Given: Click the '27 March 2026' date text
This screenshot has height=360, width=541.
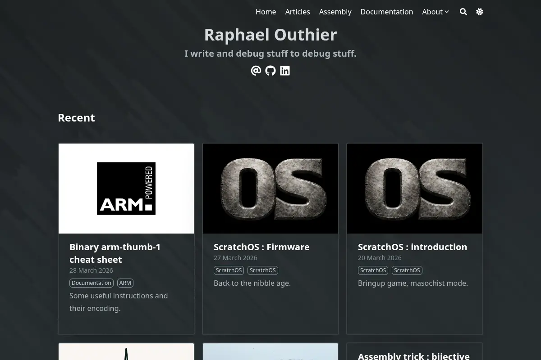Looking at the screenshot, I should [235, 258].
